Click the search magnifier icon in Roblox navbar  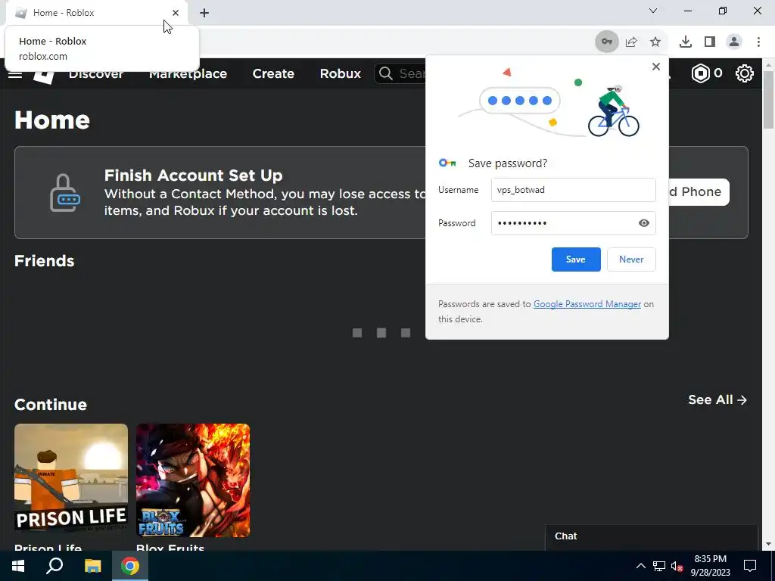(x=386, y=73)
